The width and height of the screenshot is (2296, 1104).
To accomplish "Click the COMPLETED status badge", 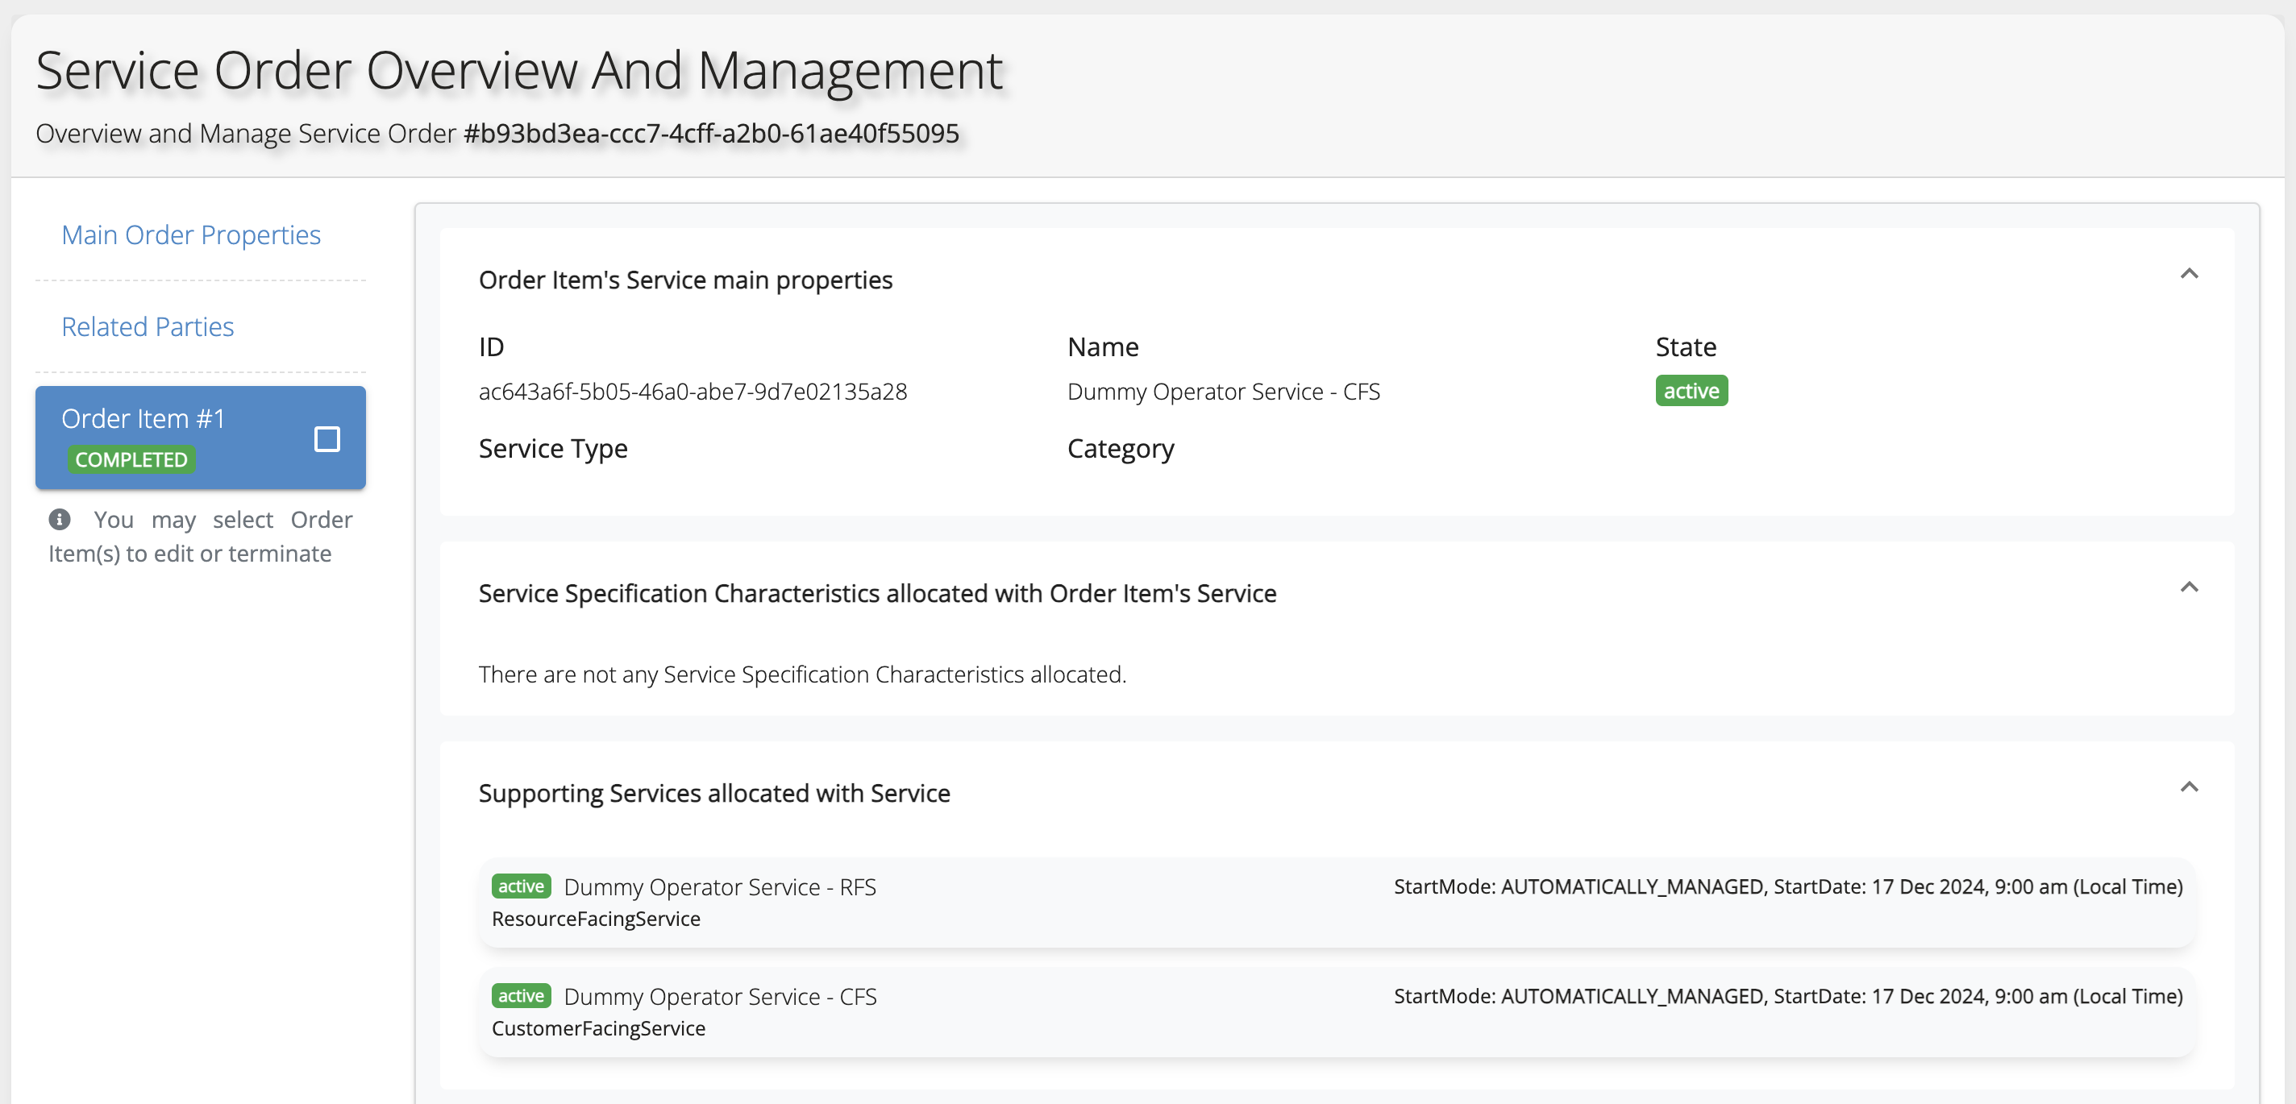I will pyautogui.click(x=131, y=460).
